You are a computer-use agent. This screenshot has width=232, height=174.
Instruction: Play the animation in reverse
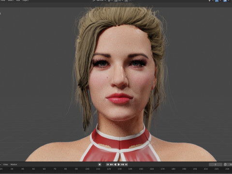coord(115,164)
